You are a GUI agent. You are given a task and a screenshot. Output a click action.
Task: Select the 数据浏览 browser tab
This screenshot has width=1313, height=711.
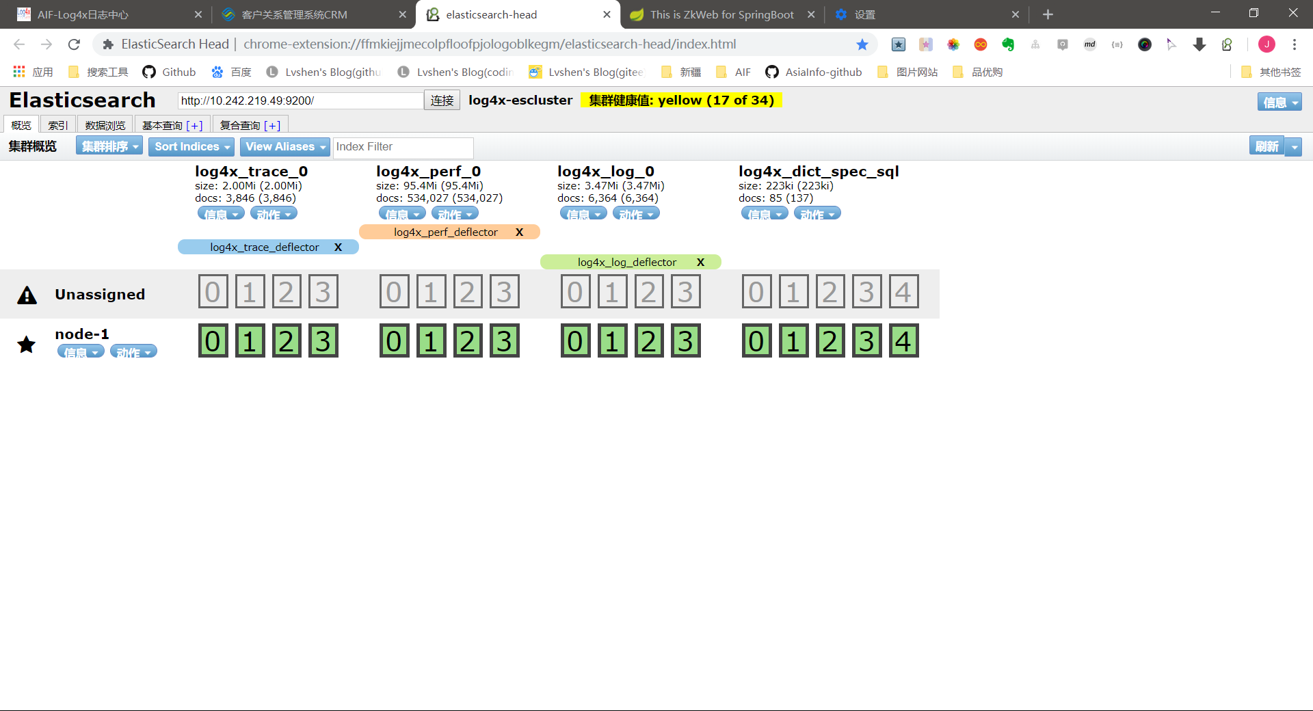coord(105,125)
